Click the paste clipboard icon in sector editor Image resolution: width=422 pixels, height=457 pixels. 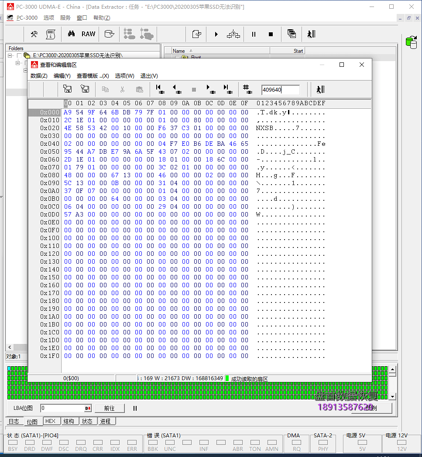140,89
